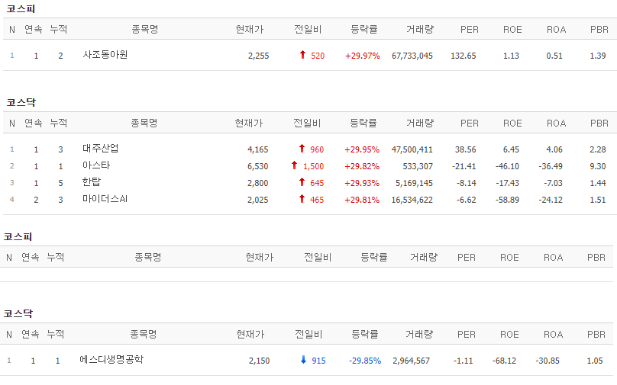The height and width of the screenshot is (385, 617).
Task: Open the 아스타 stock page
Action: click(x=96, y=165)
